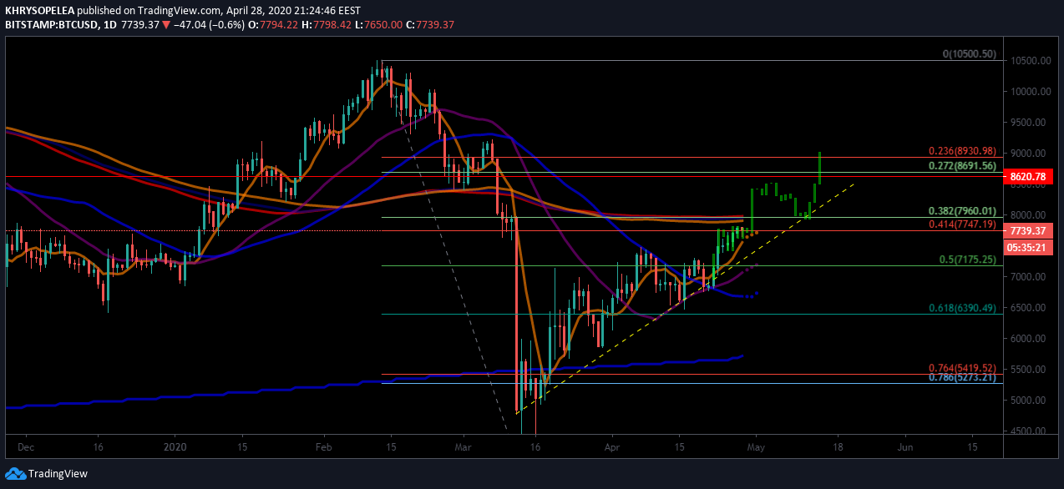
Task: Click the 4500.00 price axis value
Action: (x=1026, y=431)
